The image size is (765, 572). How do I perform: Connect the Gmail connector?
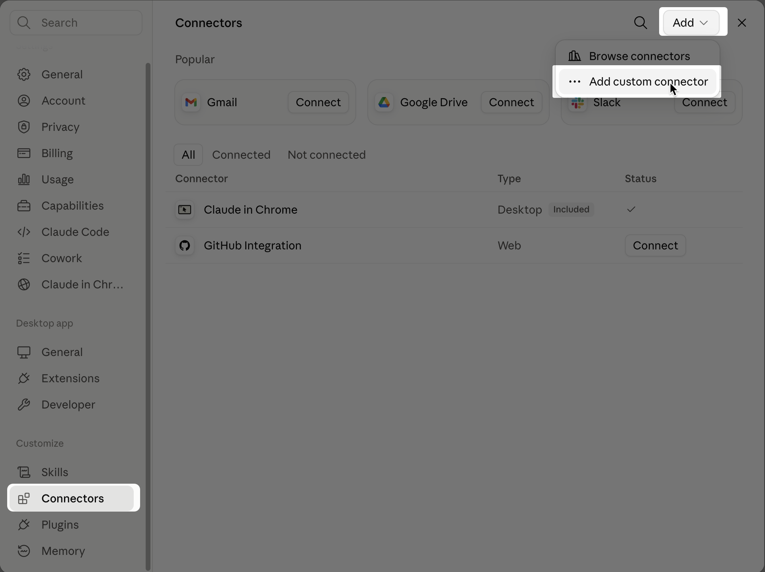[318, 102]
